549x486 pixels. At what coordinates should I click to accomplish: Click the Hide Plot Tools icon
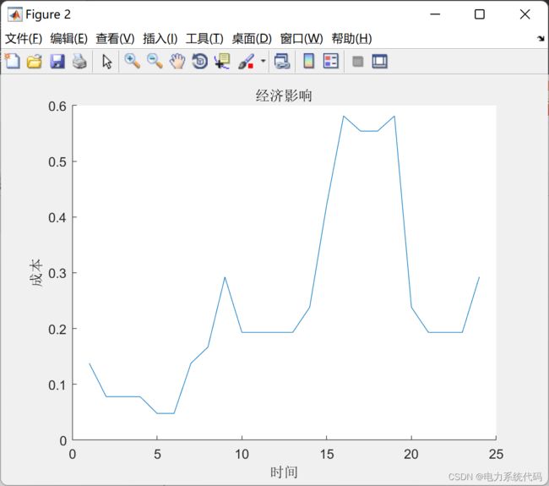tap(357, 62)
